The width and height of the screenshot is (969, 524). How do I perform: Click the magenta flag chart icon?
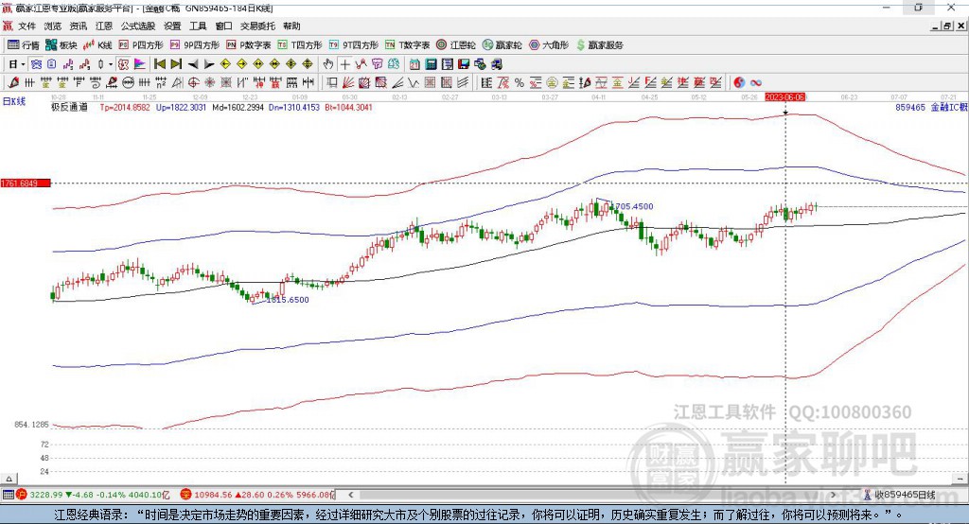tap(140, 64)
